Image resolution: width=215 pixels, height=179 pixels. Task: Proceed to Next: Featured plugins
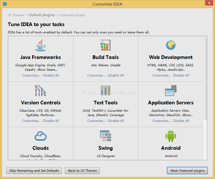(x=187, y=171)
